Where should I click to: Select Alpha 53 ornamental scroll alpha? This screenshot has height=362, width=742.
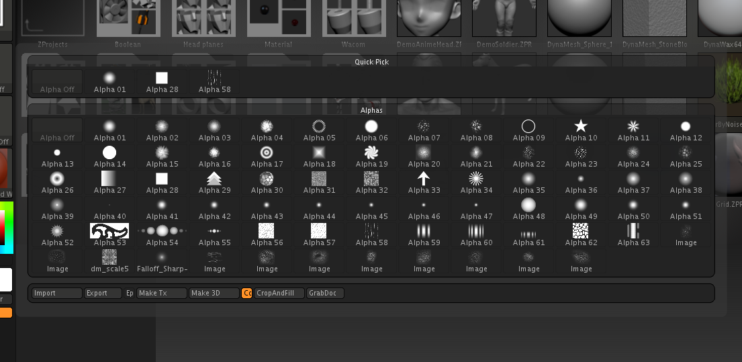(109, 234)
